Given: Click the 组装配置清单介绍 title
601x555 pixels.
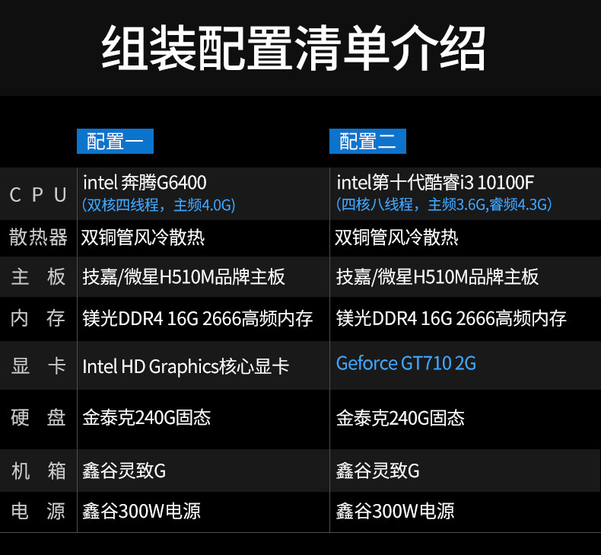Looking at the screenshot, I should [294, 48].
